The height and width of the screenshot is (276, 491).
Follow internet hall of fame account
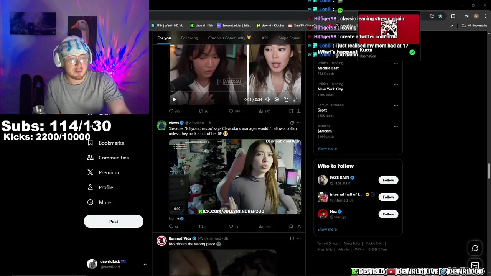(388, 197)
